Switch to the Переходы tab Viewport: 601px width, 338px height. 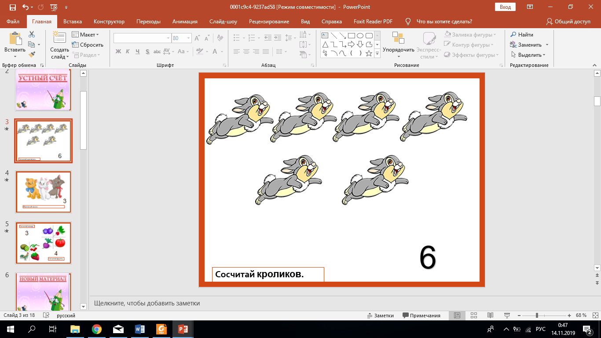[x=148, y=21]
